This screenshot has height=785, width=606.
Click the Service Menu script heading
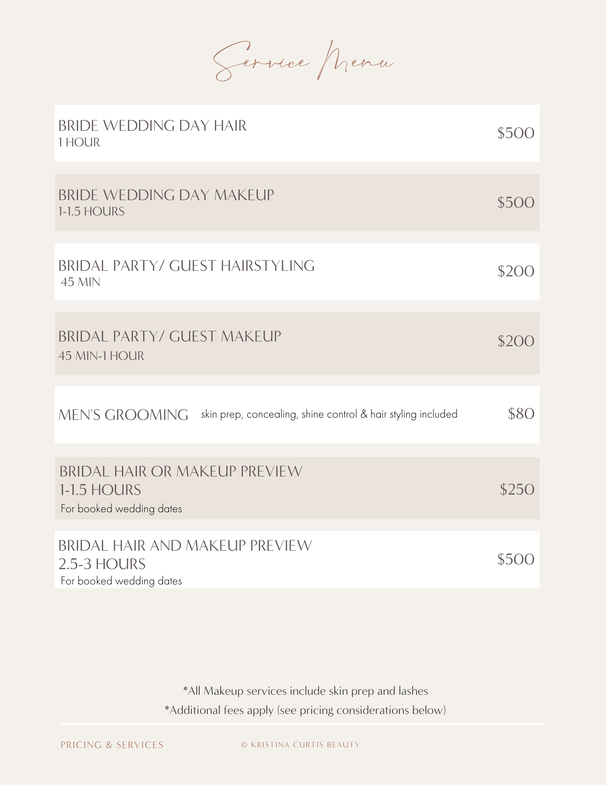point(303,62)
